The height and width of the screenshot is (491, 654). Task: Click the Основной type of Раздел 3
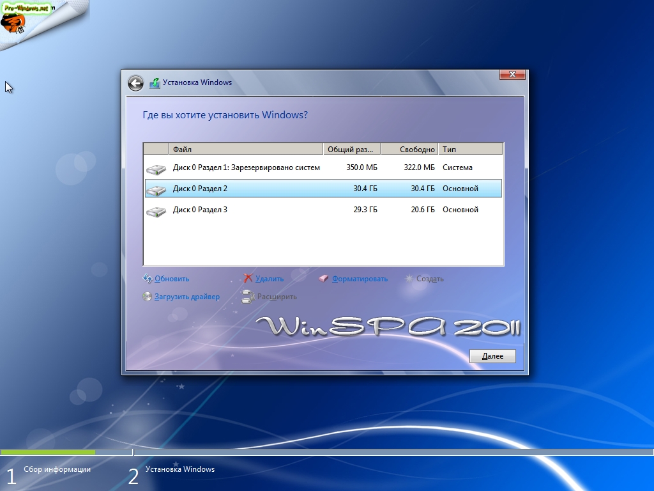click(460, 210)
